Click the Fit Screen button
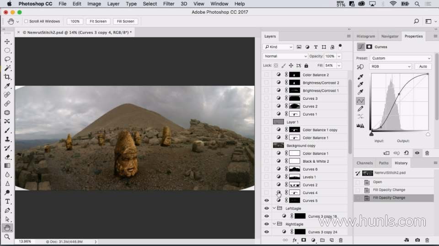439x246 pixels. pos(98,21)
